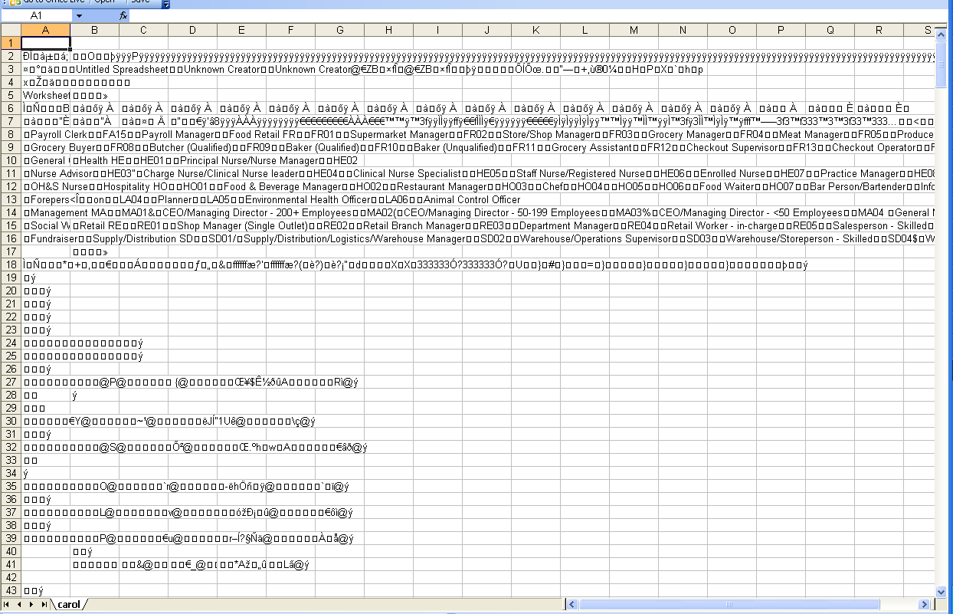Select row 22 header
This screenshot has height=614, width=953.
(x=11, y=317)
